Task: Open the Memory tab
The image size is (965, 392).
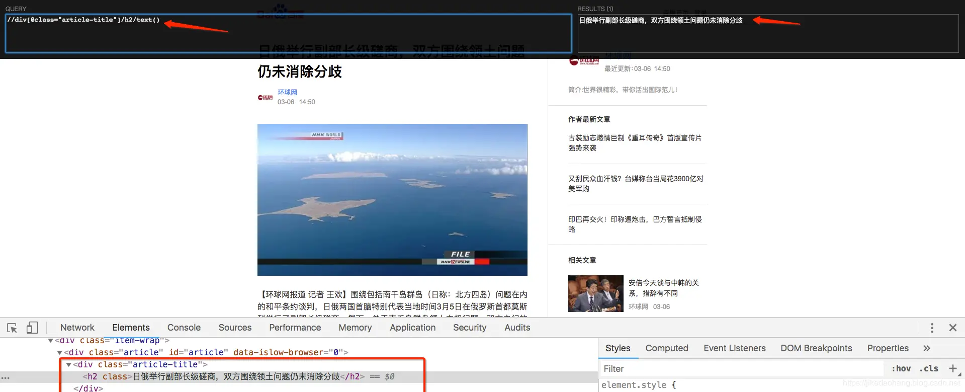Action: pos(355,328)
